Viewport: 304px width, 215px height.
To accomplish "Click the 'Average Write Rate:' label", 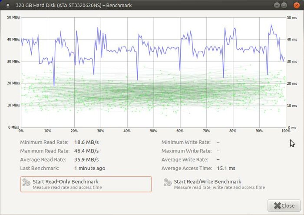I will tap(185, 159).
